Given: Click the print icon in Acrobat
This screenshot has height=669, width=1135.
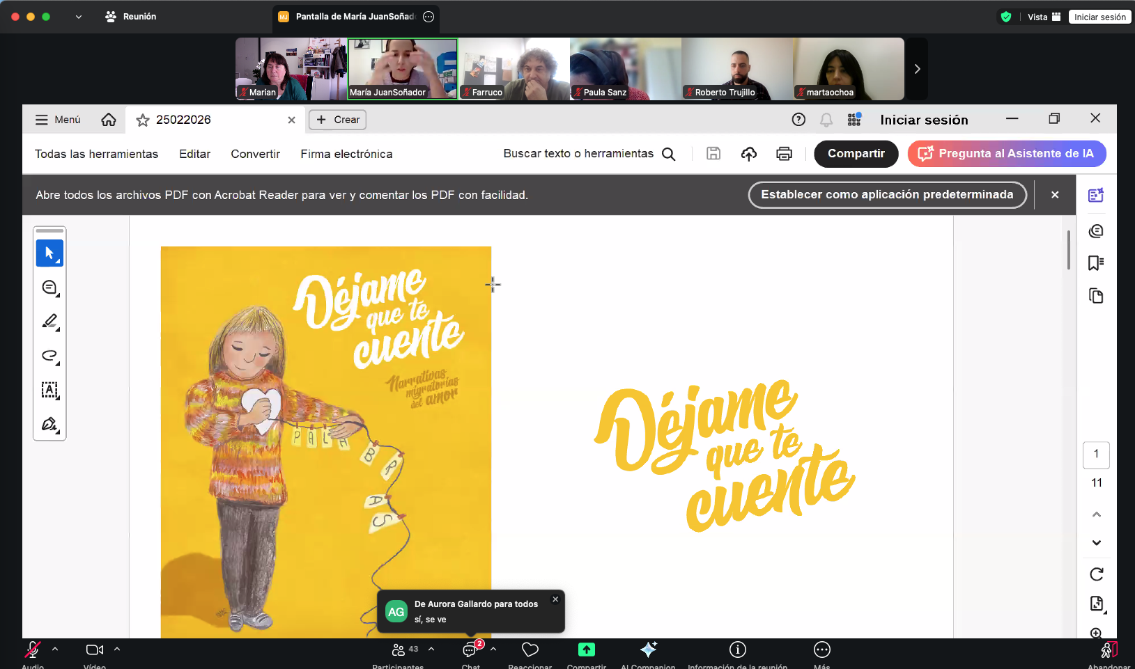Looking at the screenshot, I should click(784, 154).
